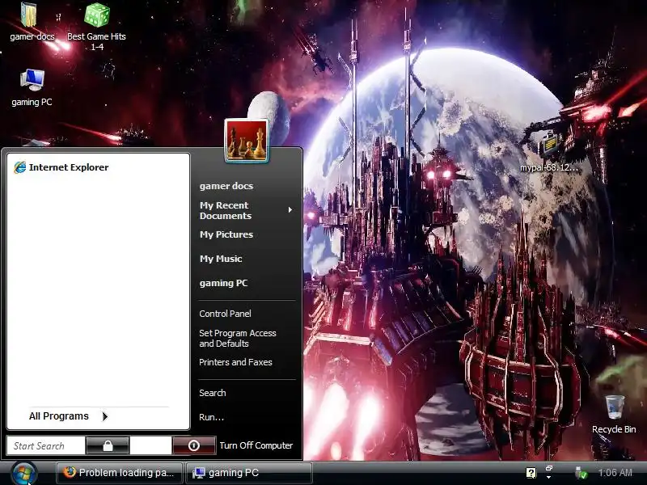Open the Run... dialog
This screenshot has height=485, width=647.
click(x=211, y=417)
